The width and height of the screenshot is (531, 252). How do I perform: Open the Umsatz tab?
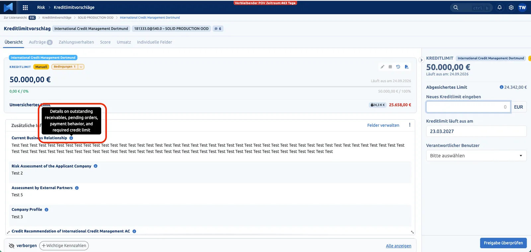pyautogui.click(x=124, y=42)
